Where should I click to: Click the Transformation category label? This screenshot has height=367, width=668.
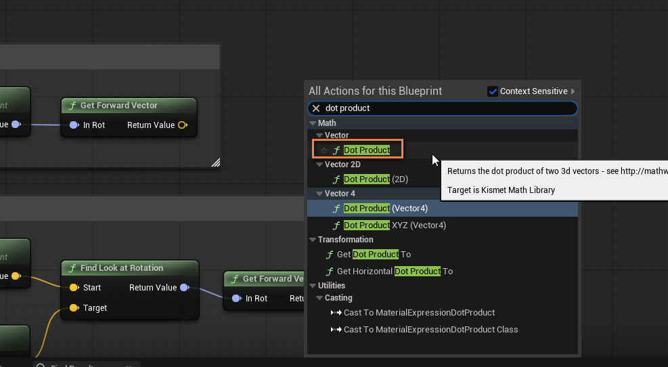345,240
